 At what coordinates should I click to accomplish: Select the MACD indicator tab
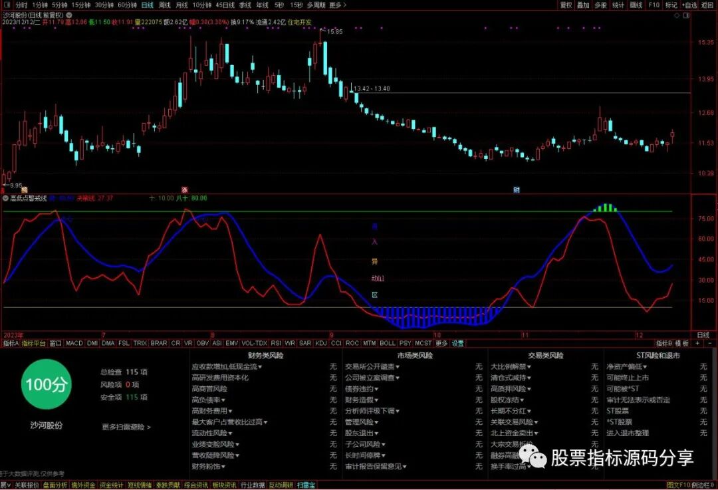pyautogui.click(x=74, y=343)
